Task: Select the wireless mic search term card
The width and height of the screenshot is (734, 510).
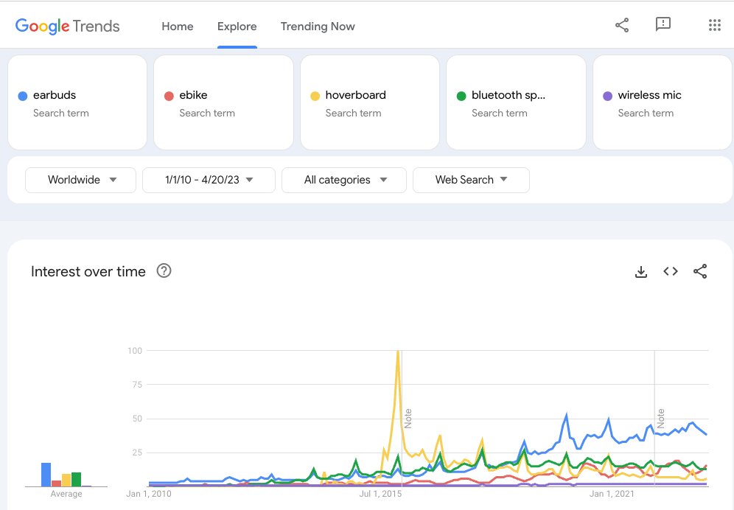Action: [663, 102]
